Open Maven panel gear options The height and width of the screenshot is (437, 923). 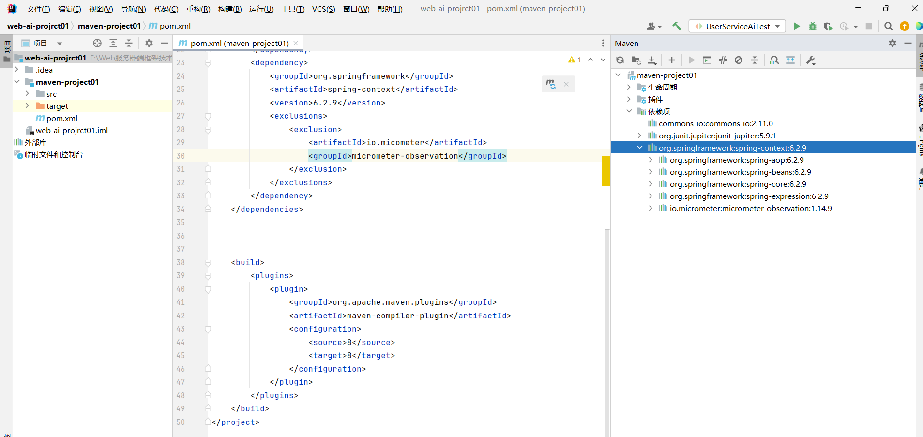click(x=893, y=43)
